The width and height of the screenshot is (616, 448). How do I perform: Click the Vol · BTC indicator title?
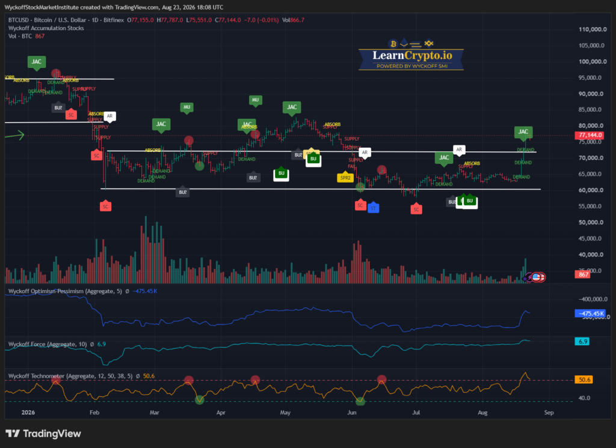click(20, 36)
